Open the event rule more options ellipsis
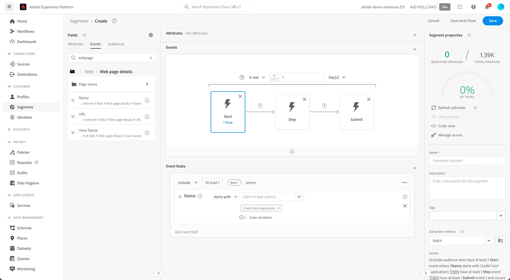The width and height of the screenshot is (510, 280). tap(405, 183)
